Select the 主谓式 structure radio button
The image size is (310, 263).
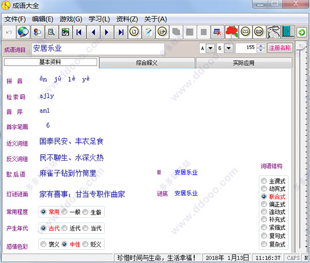(263, 181)
